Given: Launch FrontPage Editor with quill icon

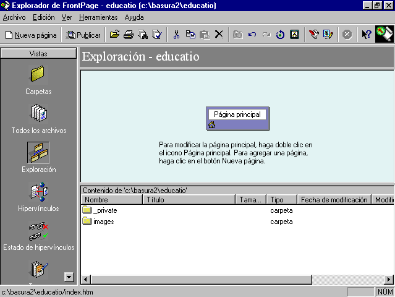Looking at the screenshot, I should (314, 35).
